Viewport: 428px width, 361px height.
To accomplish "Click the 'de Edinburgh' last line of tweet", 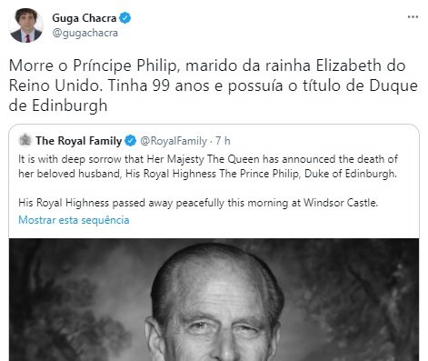I will click(x=58, y=105).
